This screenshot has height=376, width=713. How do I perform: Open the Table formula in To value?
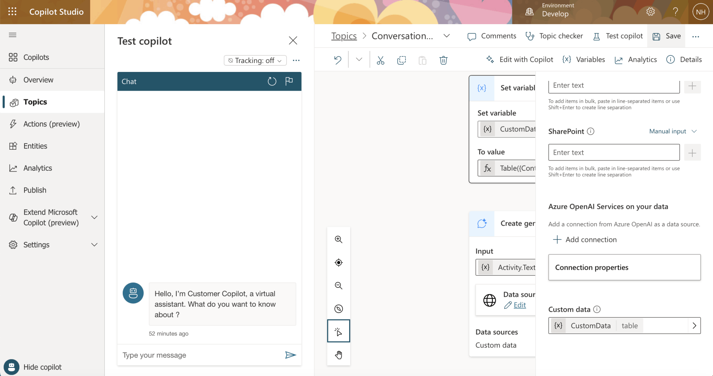coord(506,168)
